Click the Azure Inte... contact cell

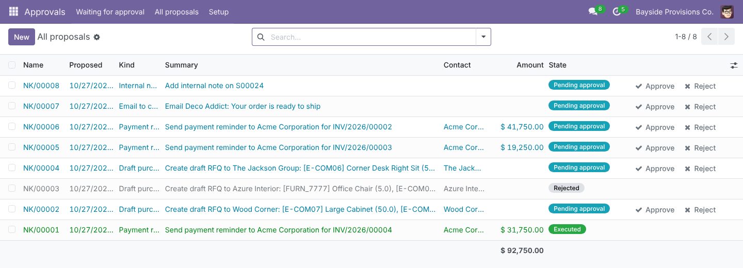pos(464,189)
